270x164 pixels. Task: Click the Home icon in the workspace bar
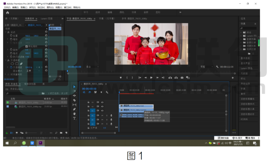click(8, 13)
